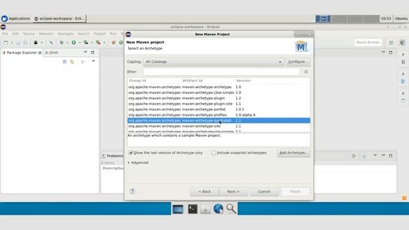The image size is (409, 230).
Task: Open the Navigate menu
Action: point(65,34)
